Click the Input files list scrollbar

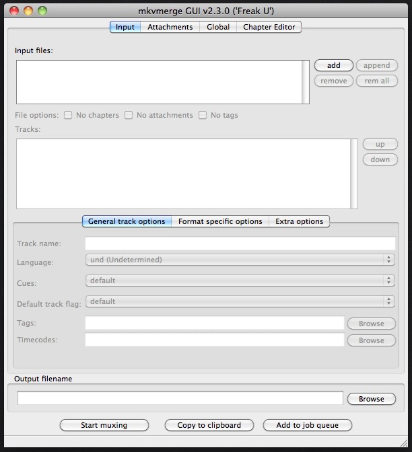click(306, 82)
